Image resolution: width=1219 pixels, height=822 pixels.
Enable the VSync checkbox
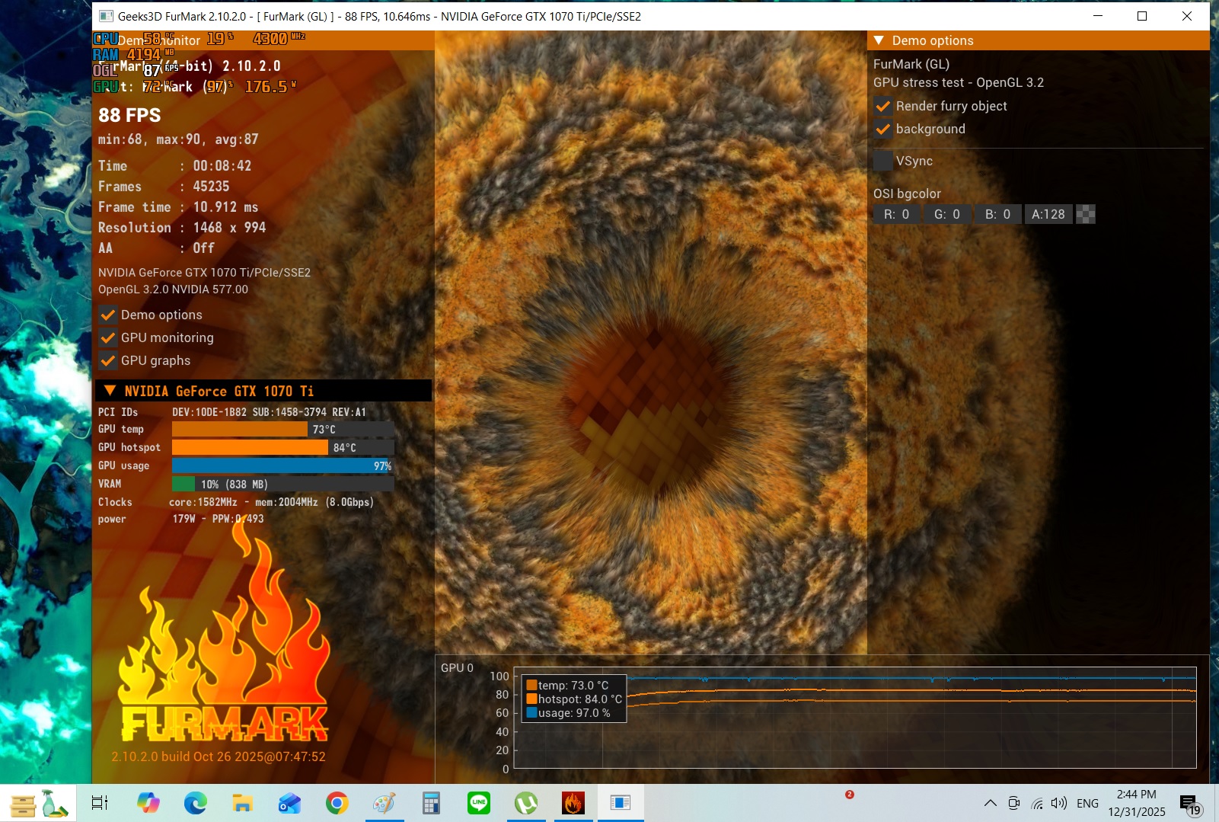[883, 162]
